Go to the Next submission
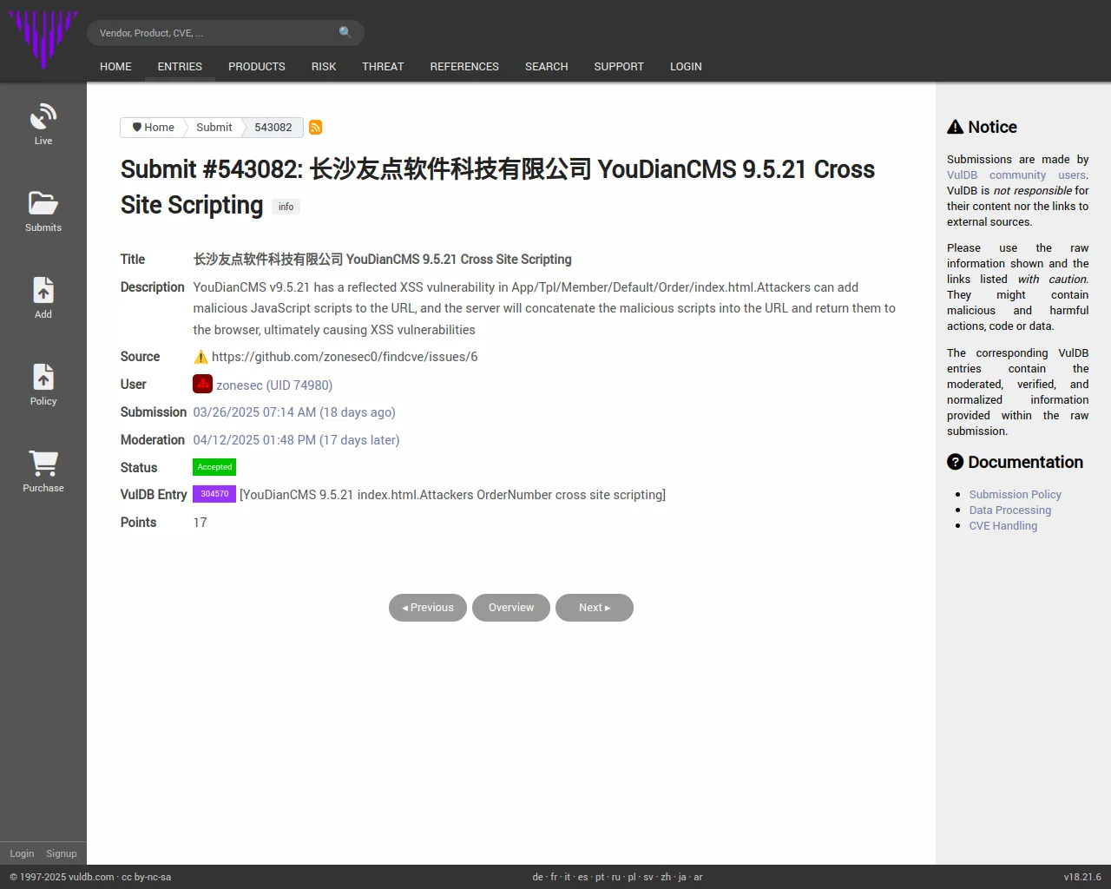Viewport: 1111px width, 889px height. [595, 608]
